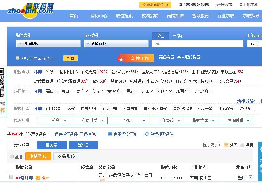Screen dimensions: 262x183
Task: Click the refresh icon to reset search conditions
Action: click(147, 134)
